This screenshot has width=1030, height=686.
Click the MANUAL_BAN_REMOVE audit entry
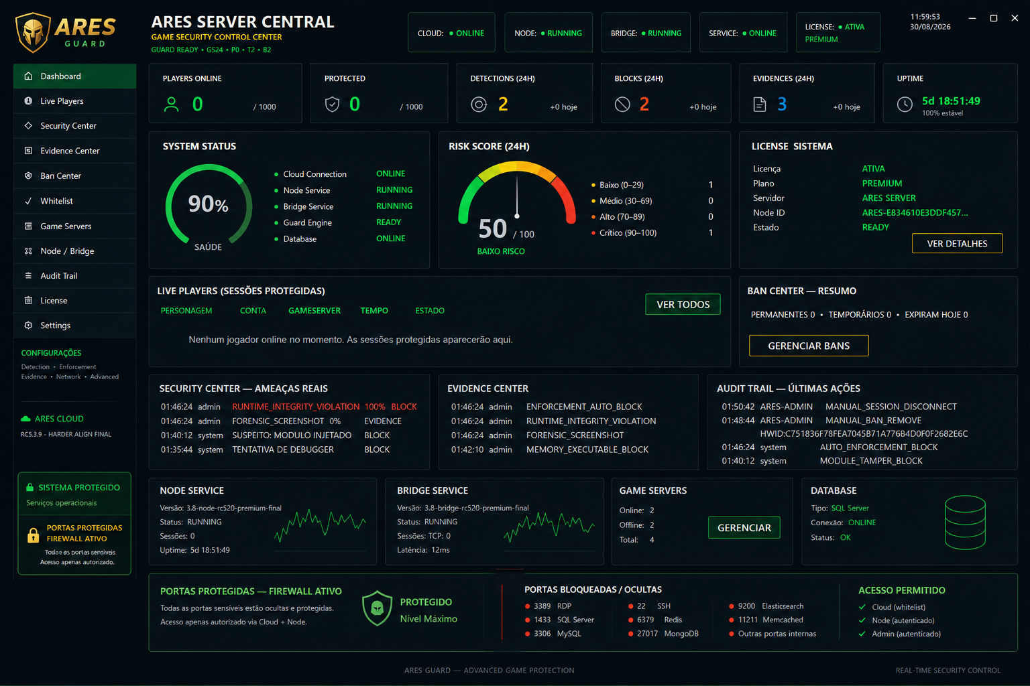(x=873, y=421)
